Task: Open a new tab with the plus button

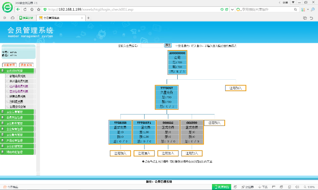Action: [x=88, y=18]
